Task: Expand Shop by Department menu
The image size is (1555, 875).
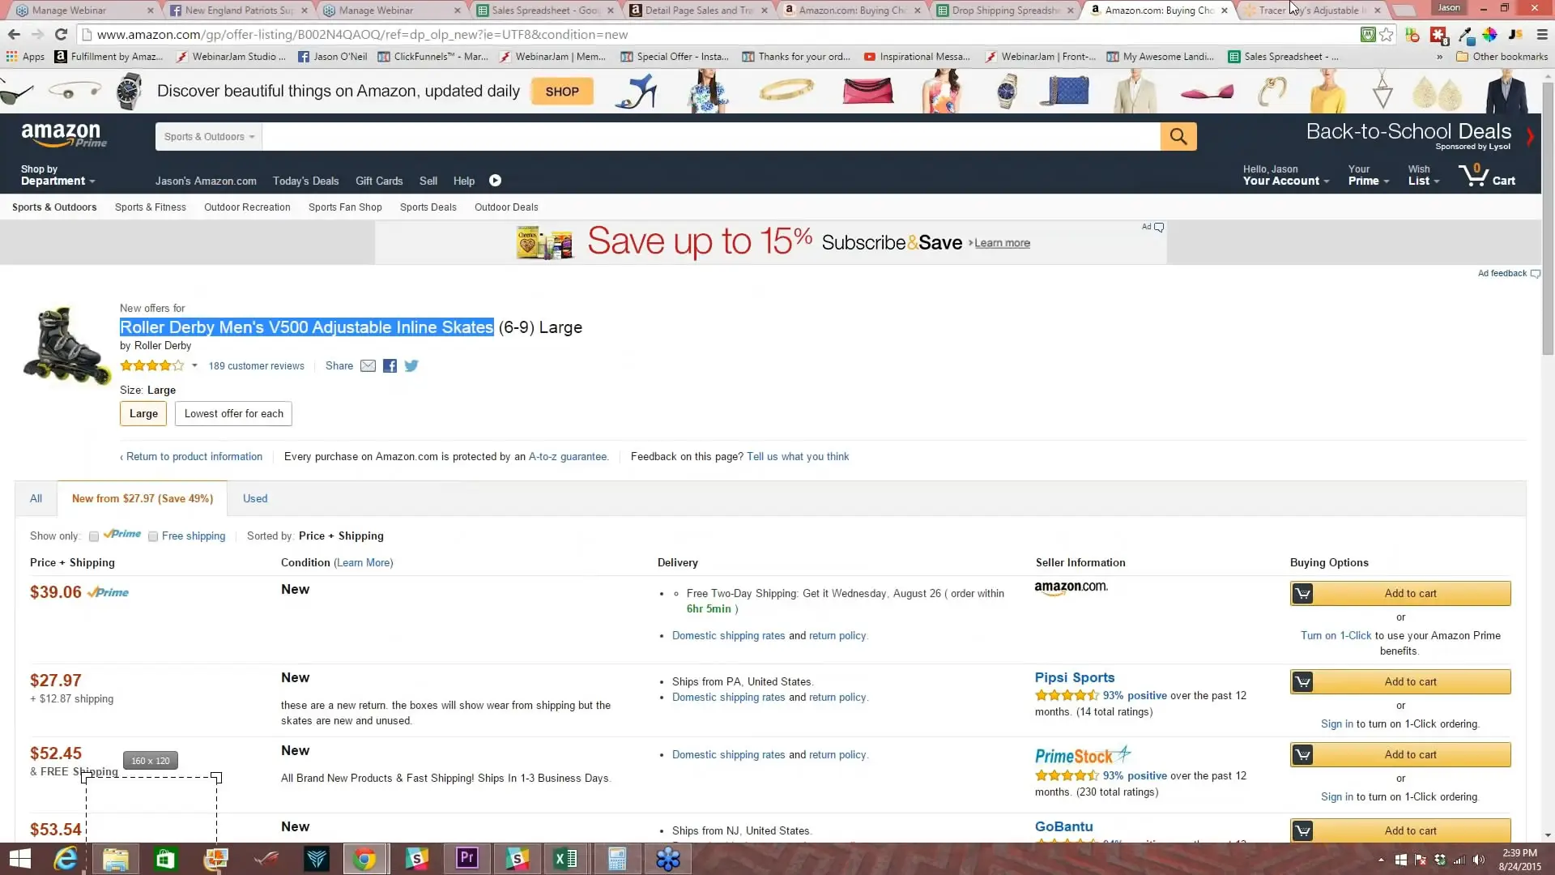Action: pyautogui.click(x=58, y=175)
